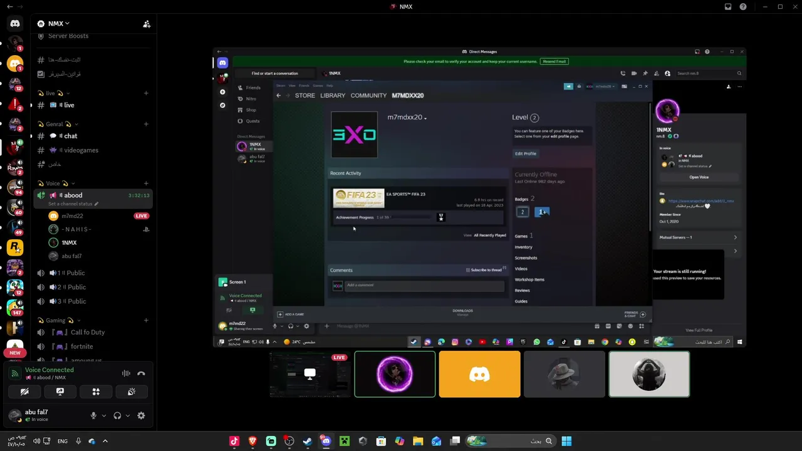Open OBS Studio from taskbar
802x451 pixels.
(x=289, y=441)
